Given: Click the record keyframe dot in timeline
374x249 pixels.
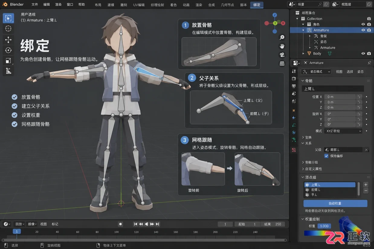Looking at the screenshot, I should tap(121, 224).
